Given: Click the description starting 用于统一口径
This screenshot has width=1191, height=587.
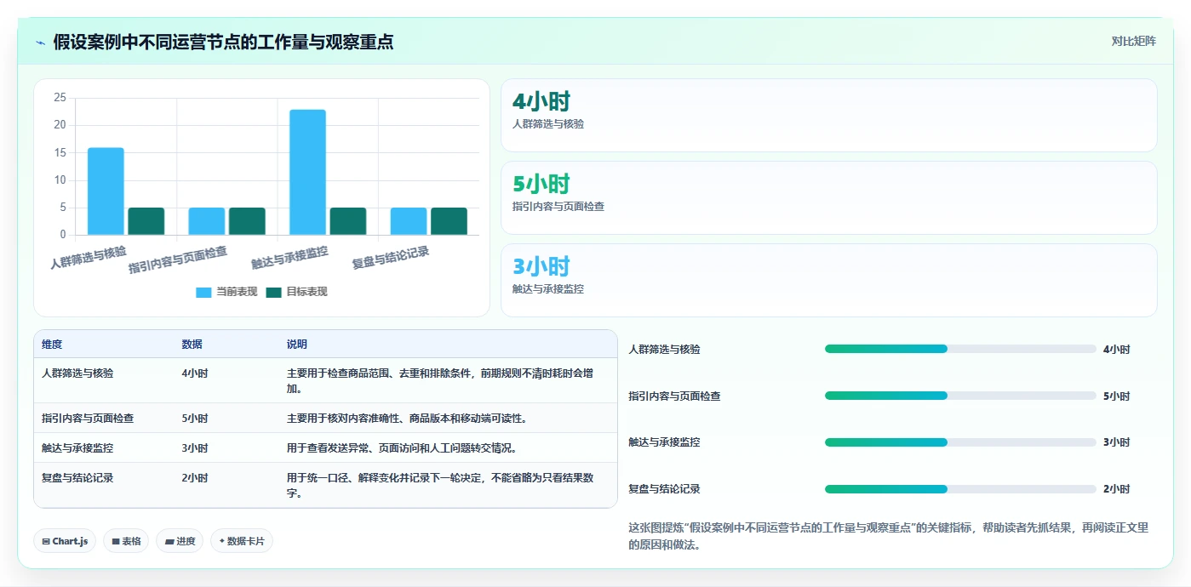Looking at the screenshot, I should tap(440, 486).
